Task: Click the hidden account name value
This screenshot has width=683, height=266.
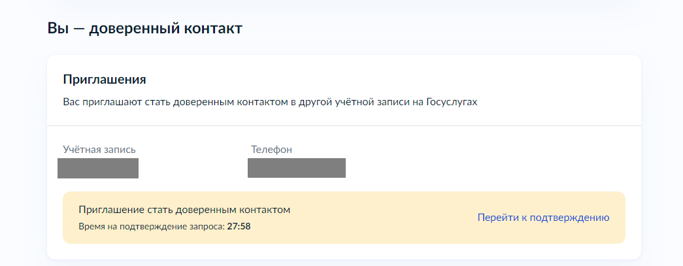Action: [98, 168]
